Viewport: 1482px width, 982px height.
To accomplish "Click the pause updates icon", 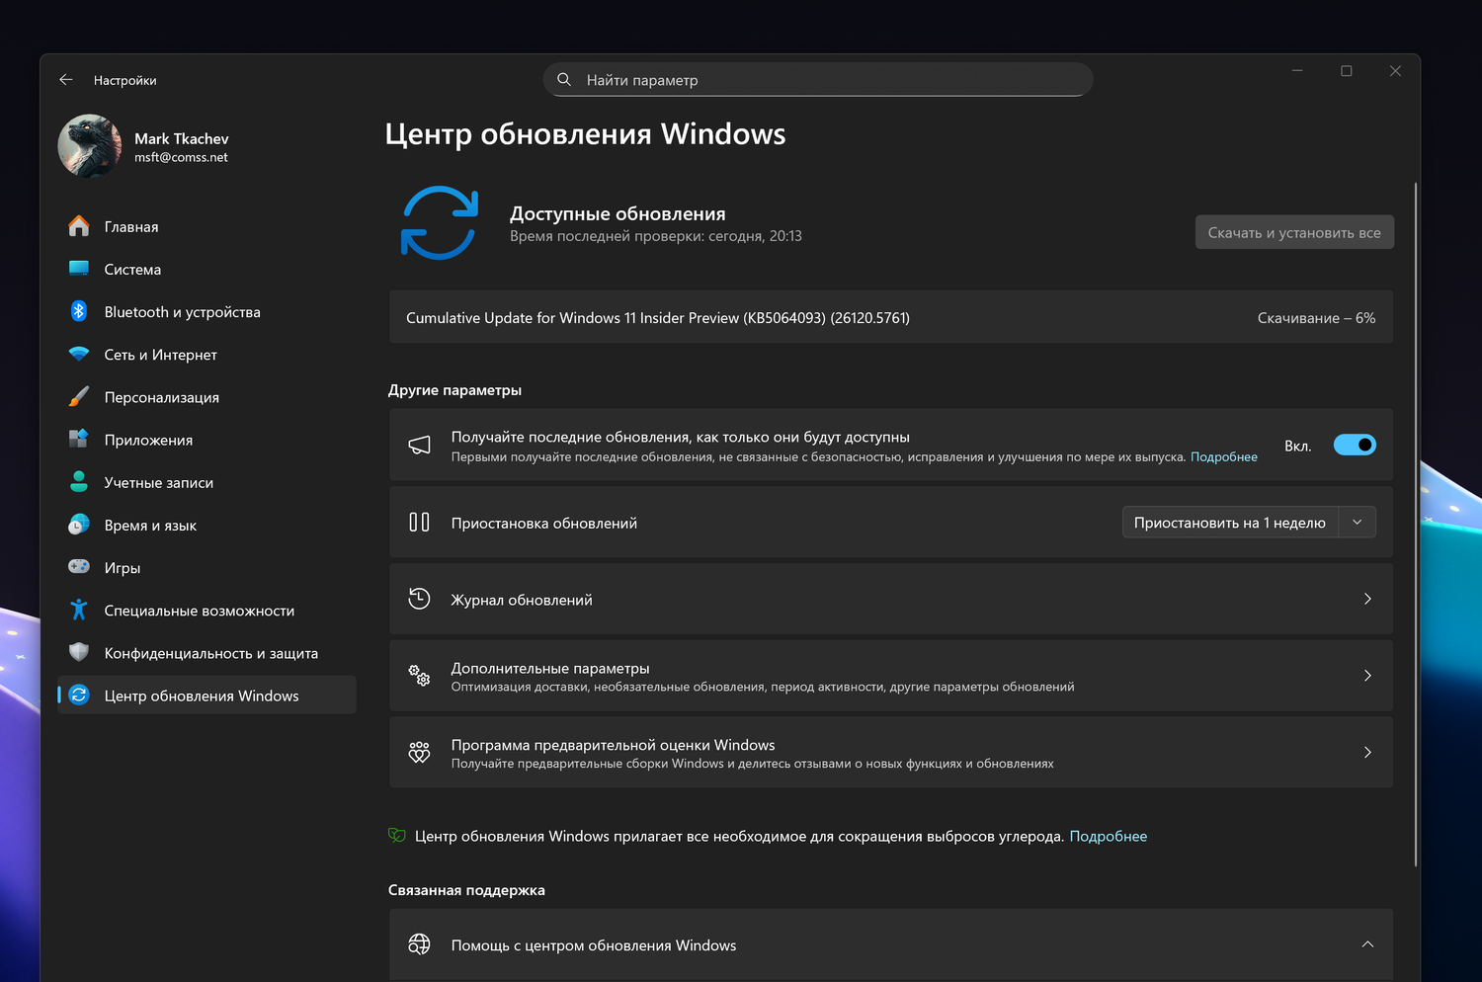I will point(419,523).
